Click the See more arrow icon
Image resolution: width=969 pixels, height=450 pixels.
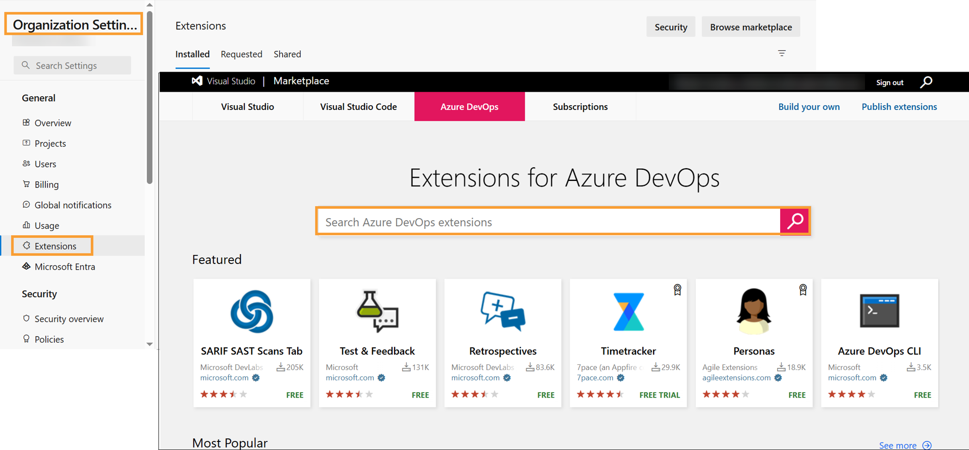tap(927, 445)
